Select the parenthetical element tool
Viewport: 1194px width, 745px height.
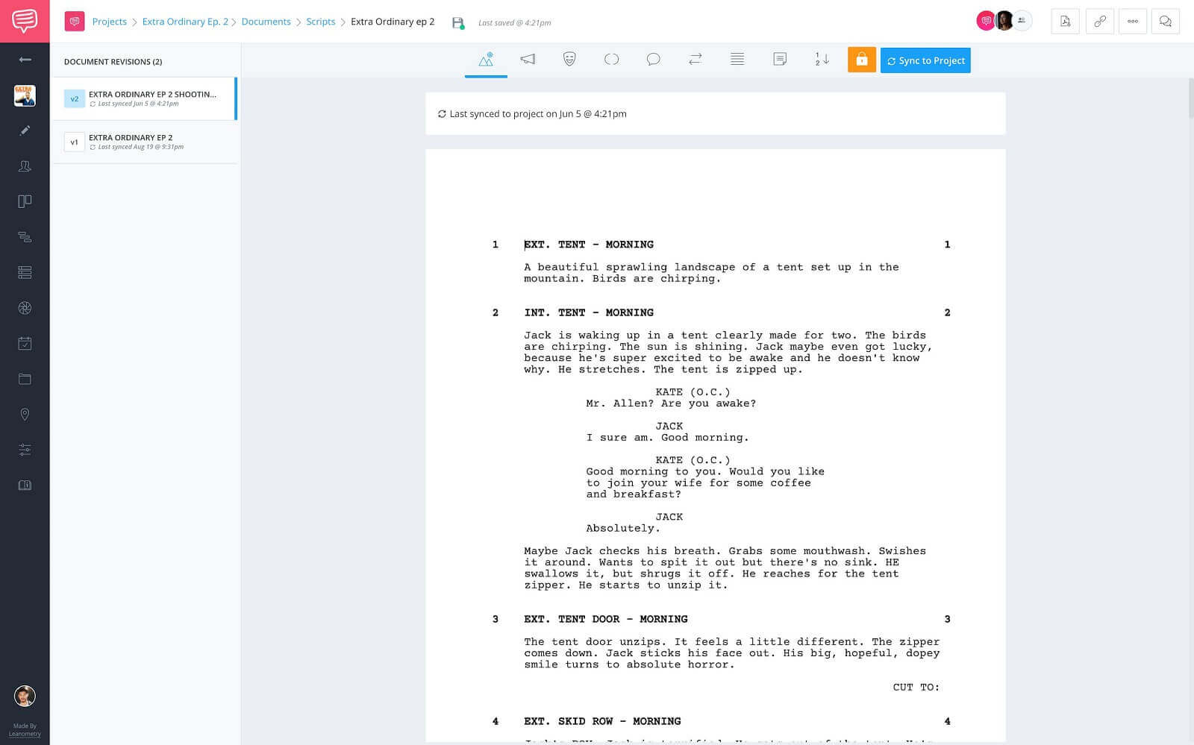click(x=611, y=60)
